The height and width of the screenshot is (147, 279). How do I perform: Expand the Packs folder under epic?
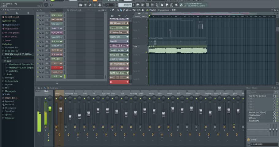pyautogui.click(x=10, y=74)
